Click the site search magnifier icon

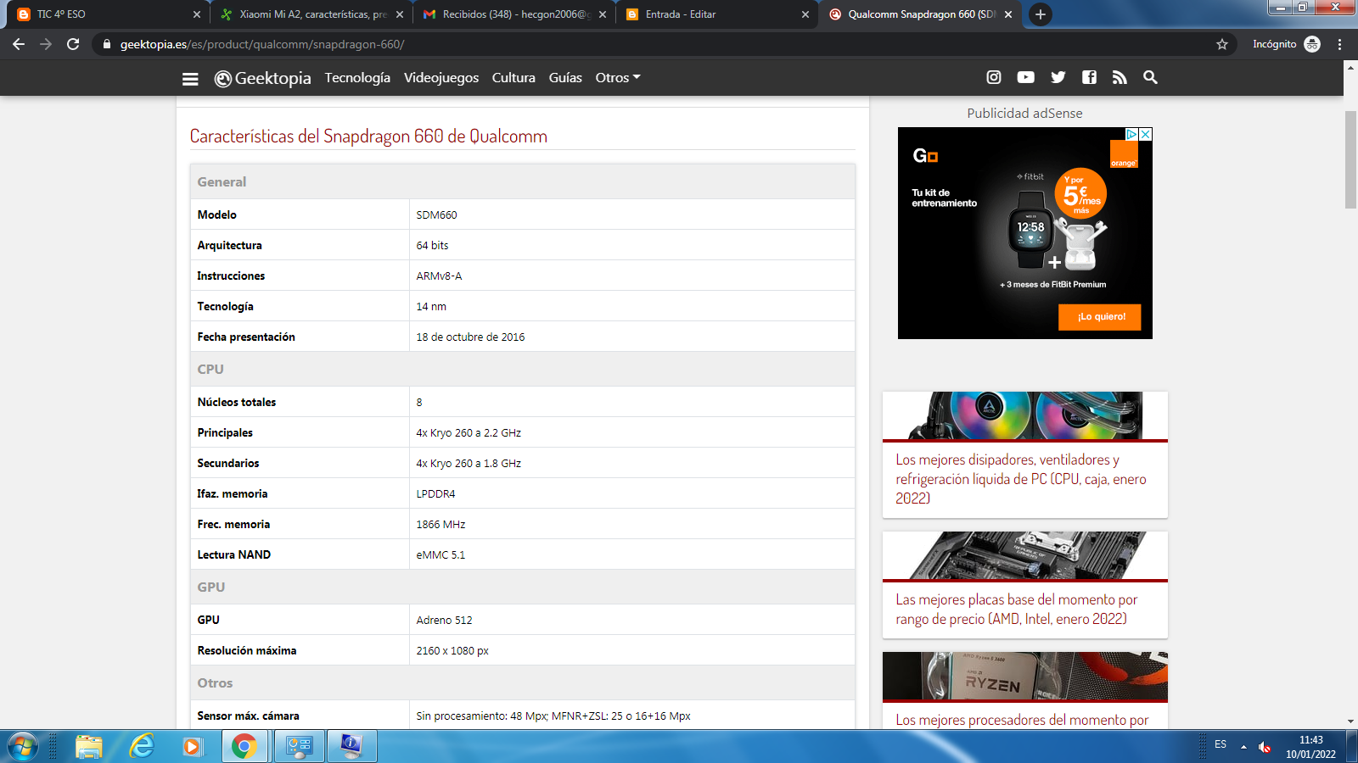(1150, 77)
